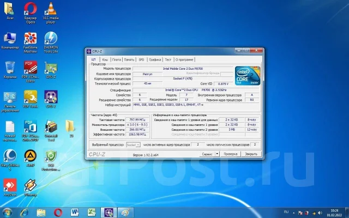Switch to the Память tab
The width and height of the screenshot is (349, 218).
point(129,59)
